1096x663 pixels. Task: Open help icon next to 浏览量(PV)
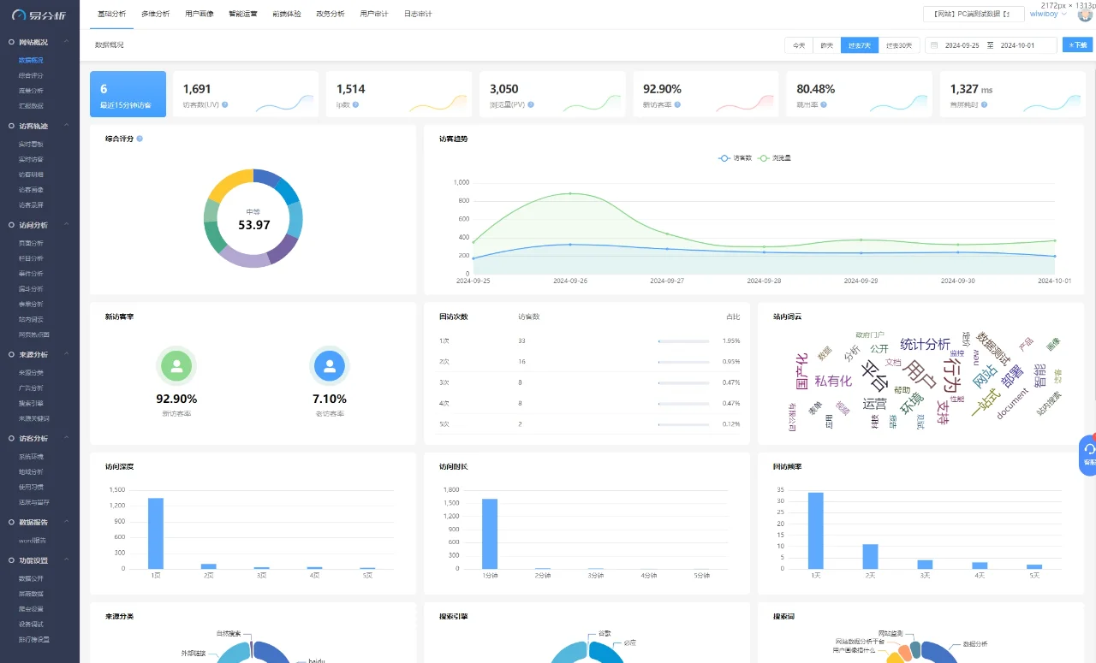(531, 104)
